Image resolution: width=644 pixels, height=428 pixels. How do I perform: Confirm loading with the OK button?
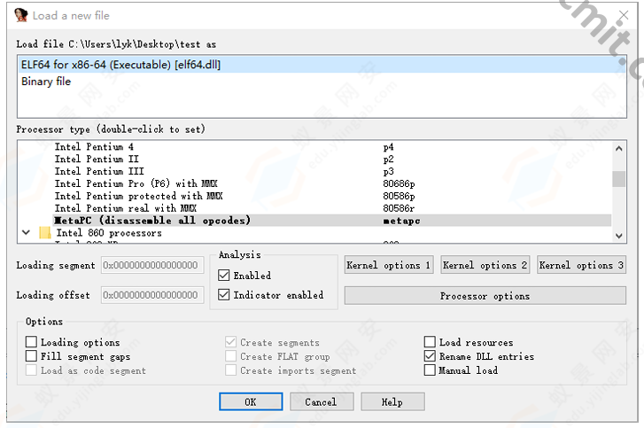click(251, 401)
